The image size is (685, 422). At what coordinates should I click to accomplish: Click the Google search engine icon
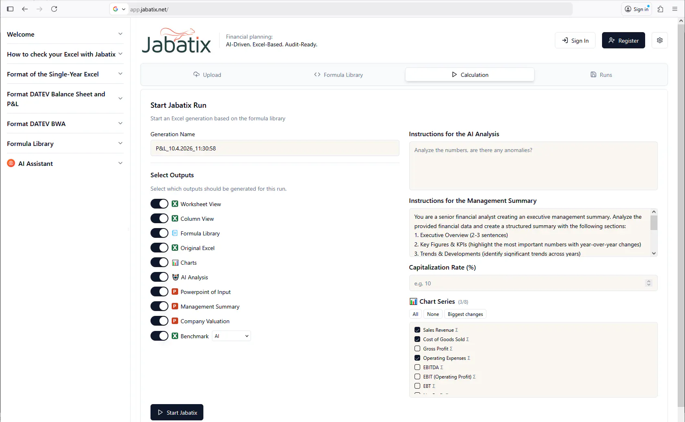(x=116, y=9)
